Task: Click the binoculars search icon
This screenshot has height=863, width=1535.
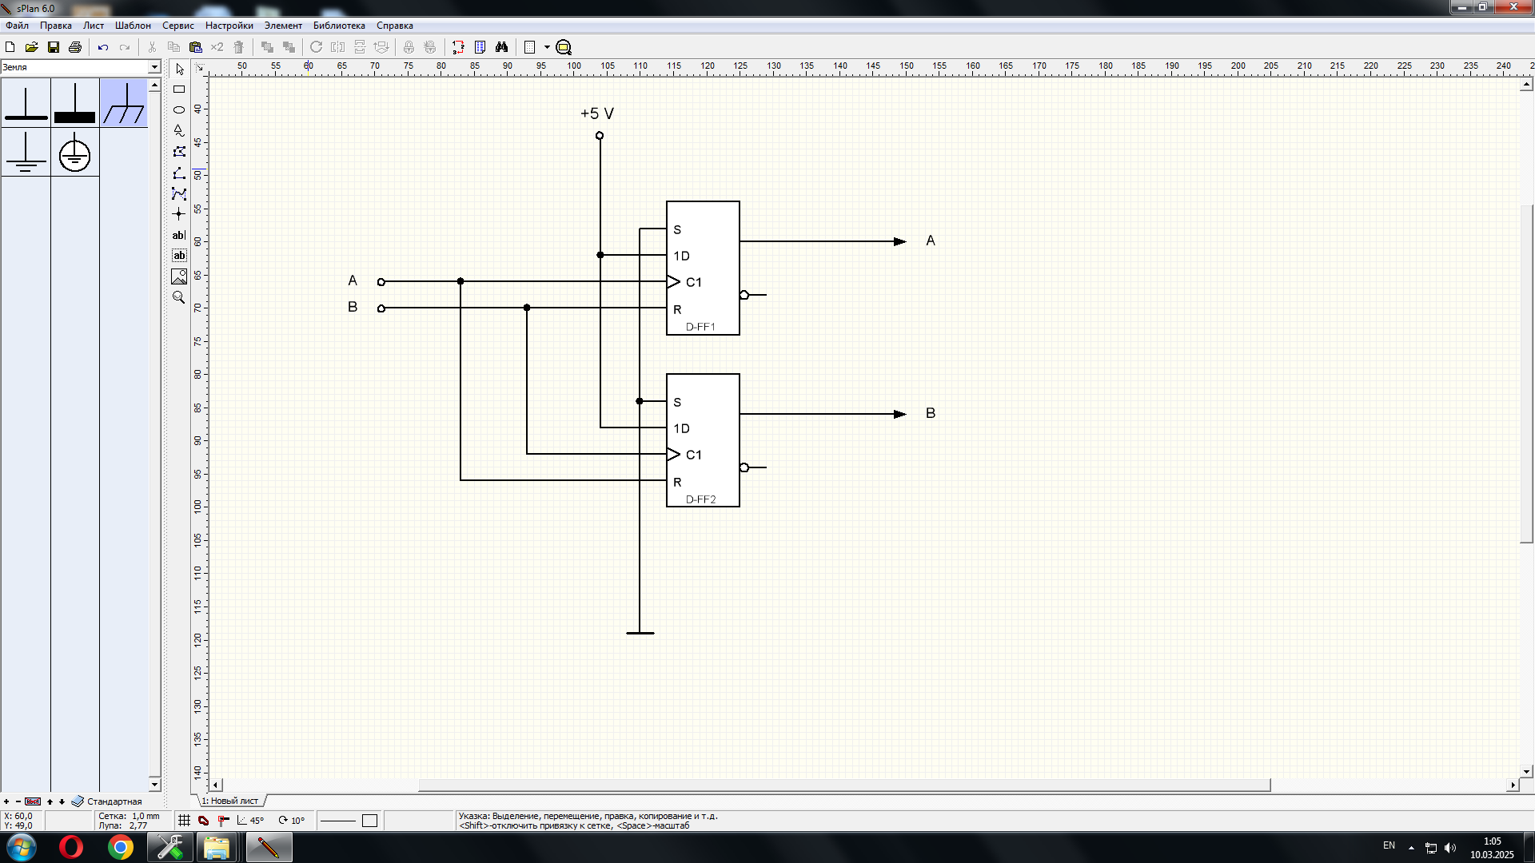Action: click(x=501, y=47)
